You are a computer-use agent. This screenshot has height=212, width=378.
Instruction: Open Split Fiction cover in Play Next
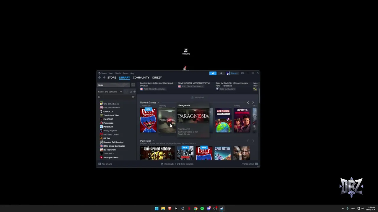pyautogui.click(x=223, y=153)
